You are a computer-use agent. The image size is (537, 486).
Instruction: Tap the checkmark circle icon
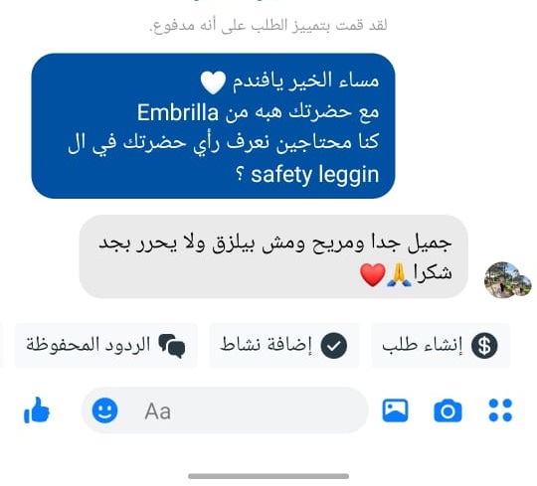pyautogui.click(x=333, y=346)
